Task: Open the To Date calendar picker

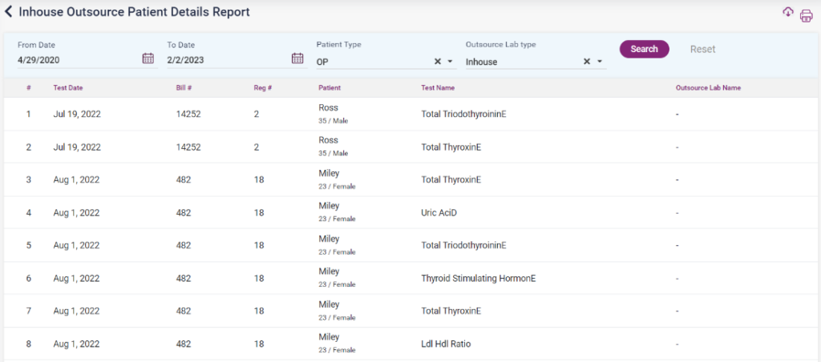Action: coord(297,58)
